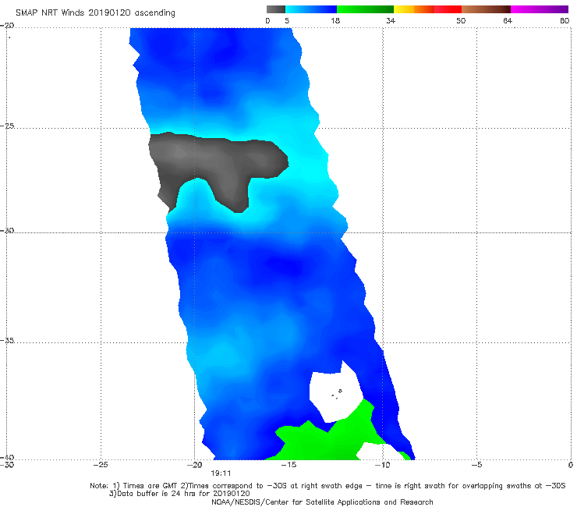The image size is (577, 507).
Task: Click the '34' color bar label
Action: tap(391, 20)
